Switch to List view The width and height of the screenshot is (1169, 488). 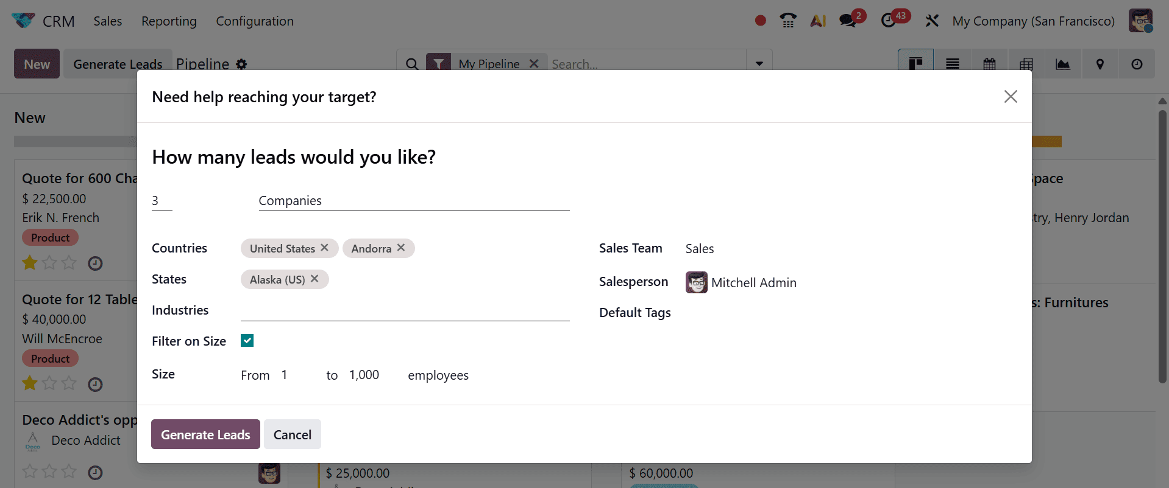point(953,64)
